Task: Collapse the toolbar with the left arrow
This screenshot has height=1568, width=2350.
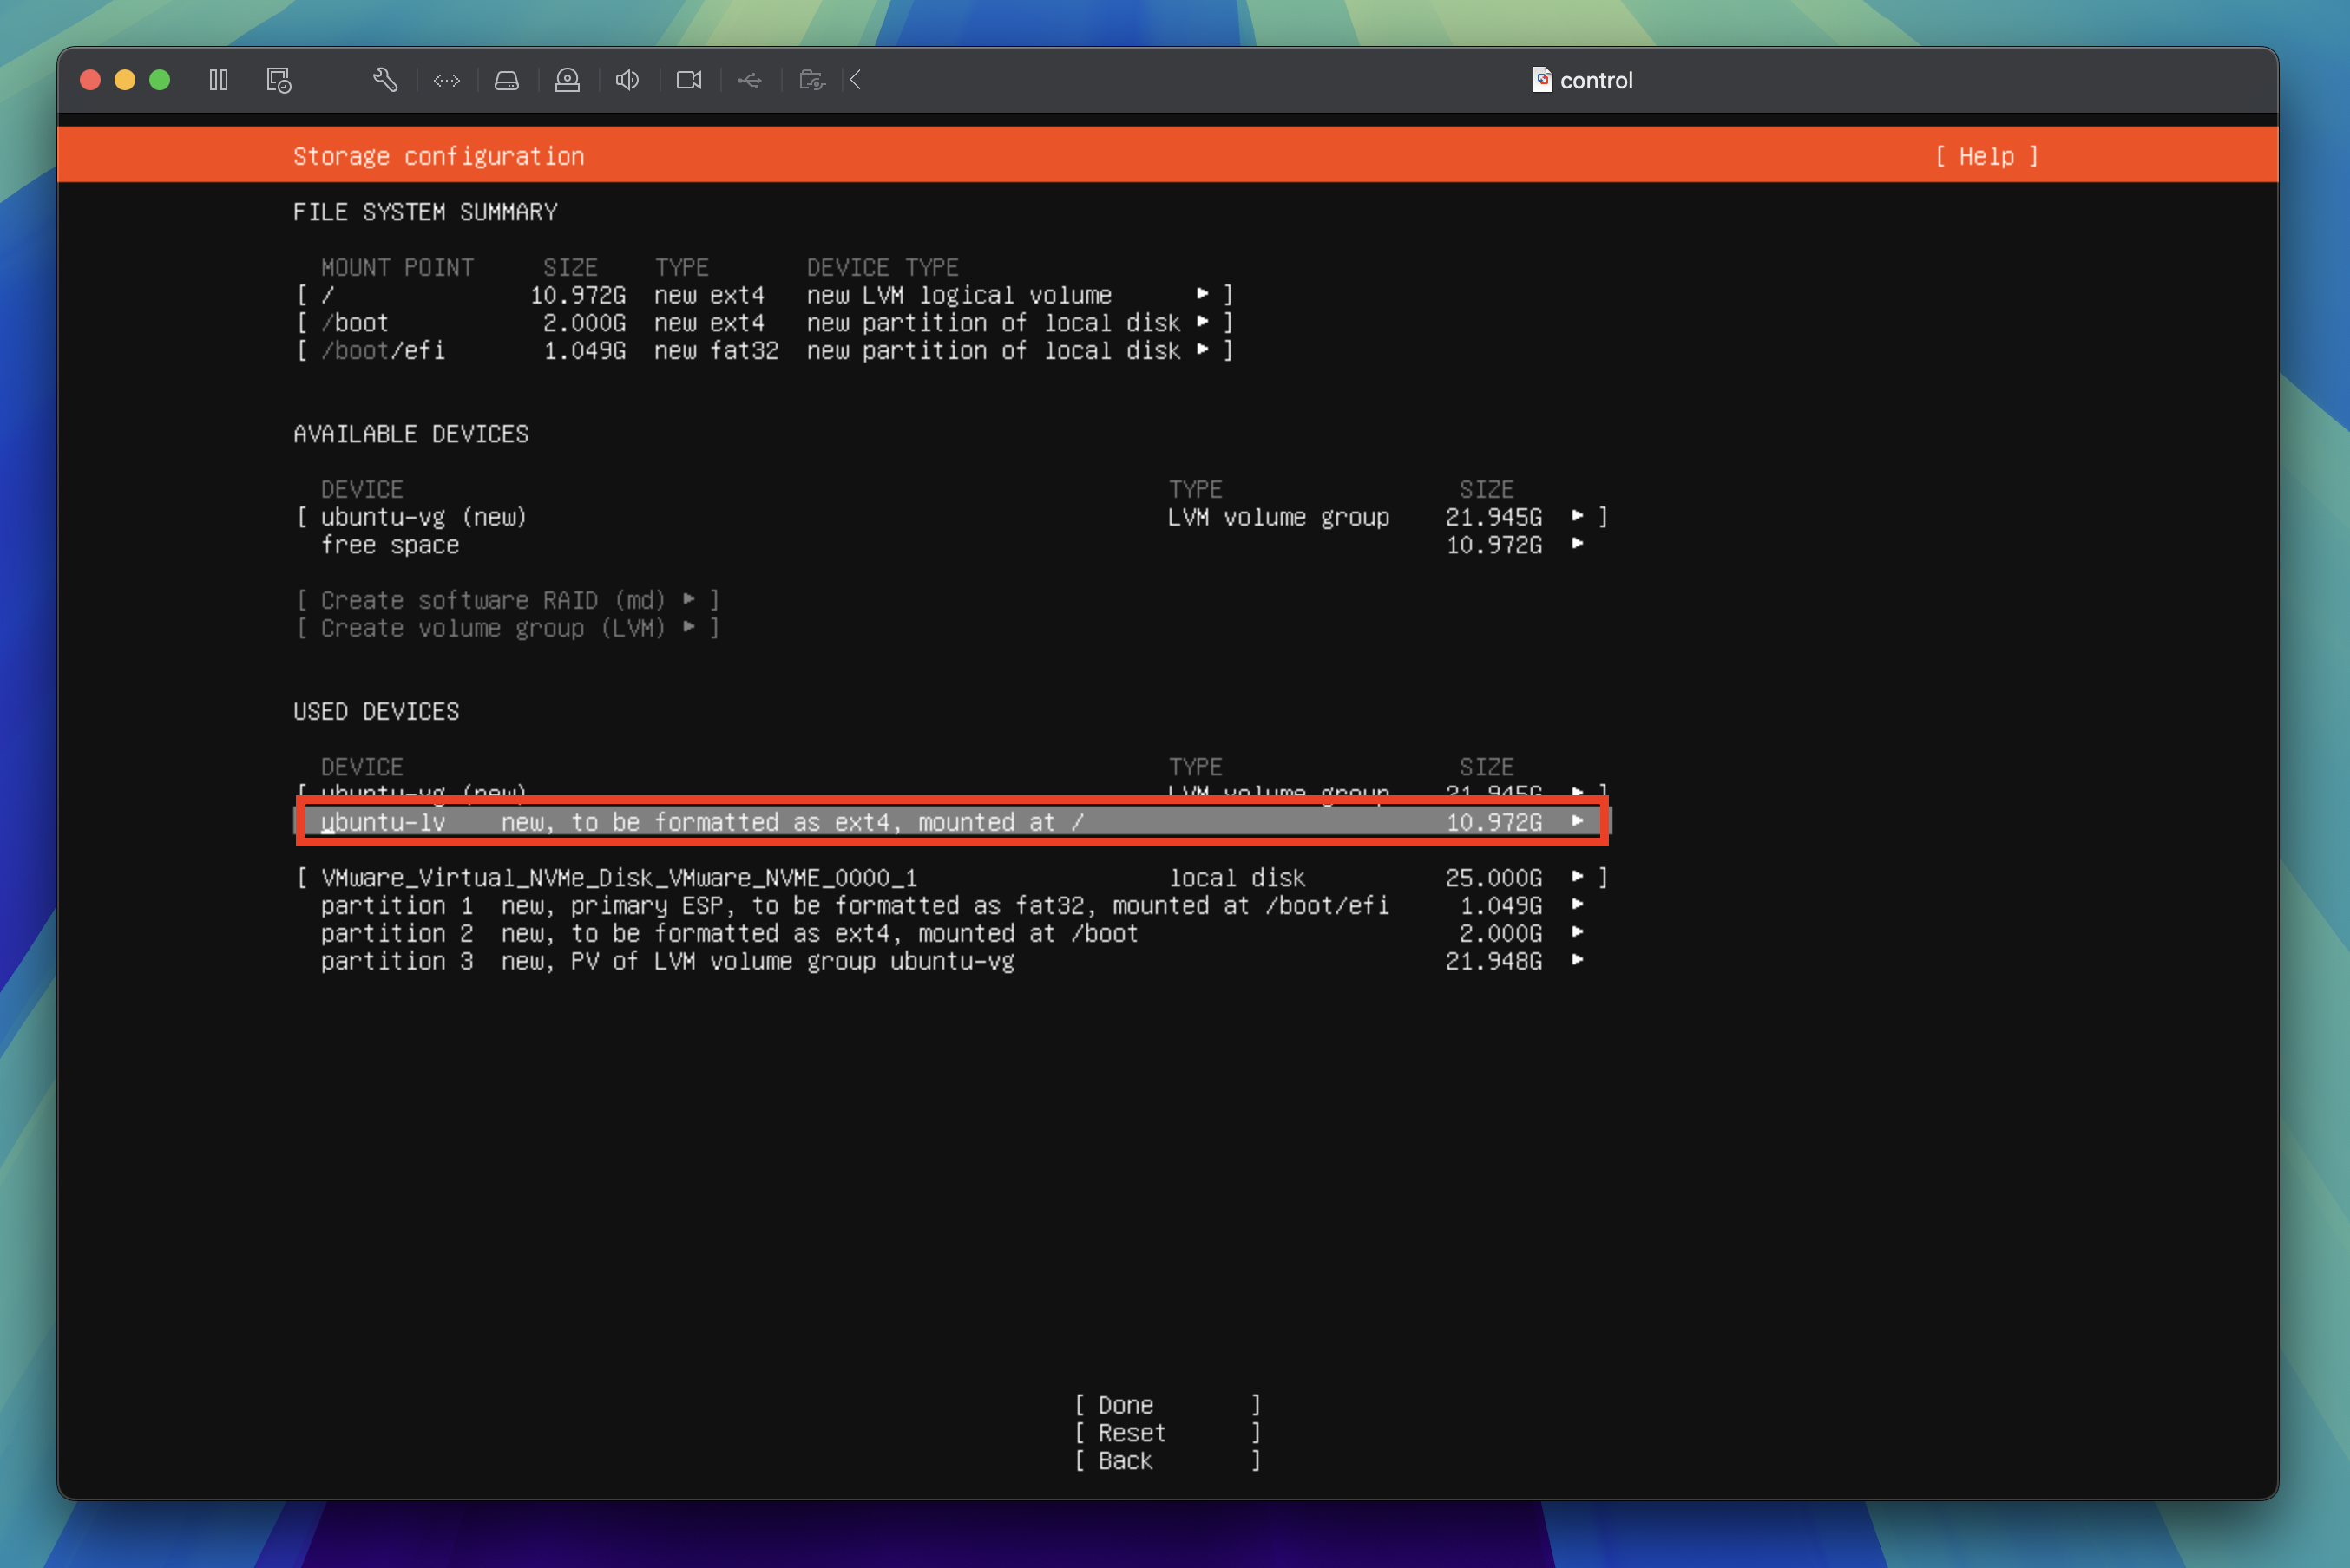Action: tap(856, 80)
